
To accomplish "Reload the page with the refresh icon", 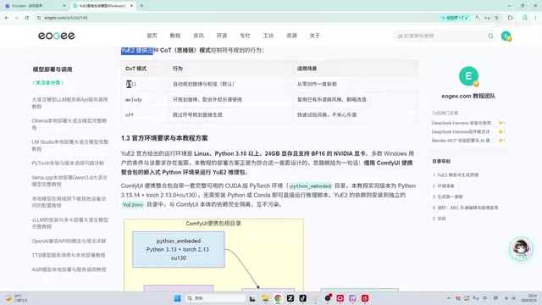I will [26, 18].
